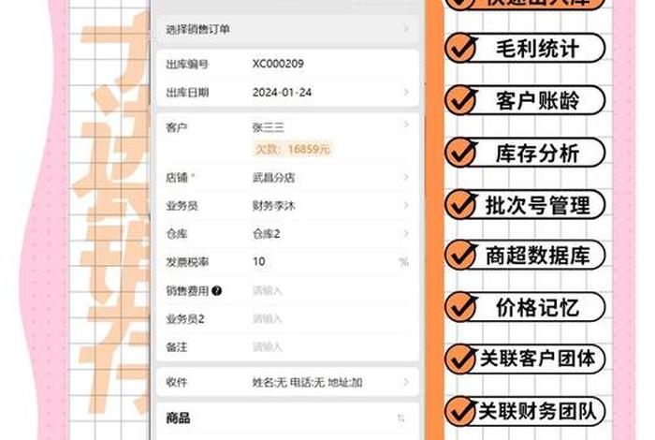The width and height of the screenshot is (655, 440).
Task: Focus the 业务员2 input field
Action: [330, 319]
